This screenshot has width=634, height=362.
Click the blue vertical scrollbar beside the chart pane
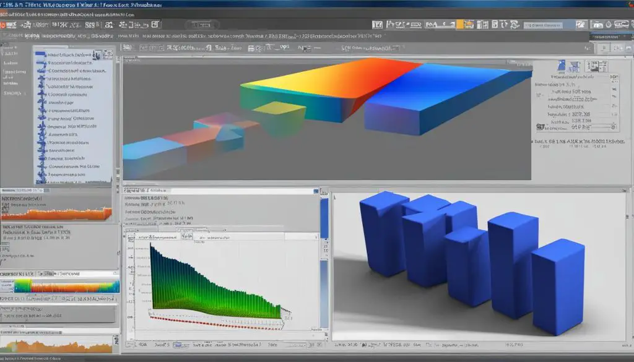[x=324, y=218]
